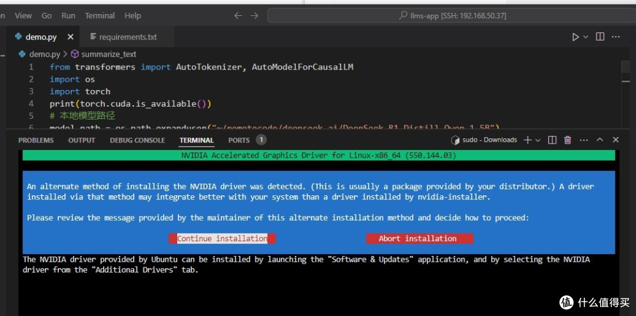Open the Help menu
The image size is (636, 316).
click(x=132, y=16)
